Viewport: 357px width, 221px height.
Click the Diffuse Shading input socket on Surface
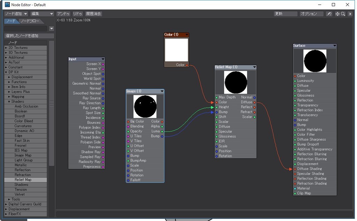tap(295, 169)
